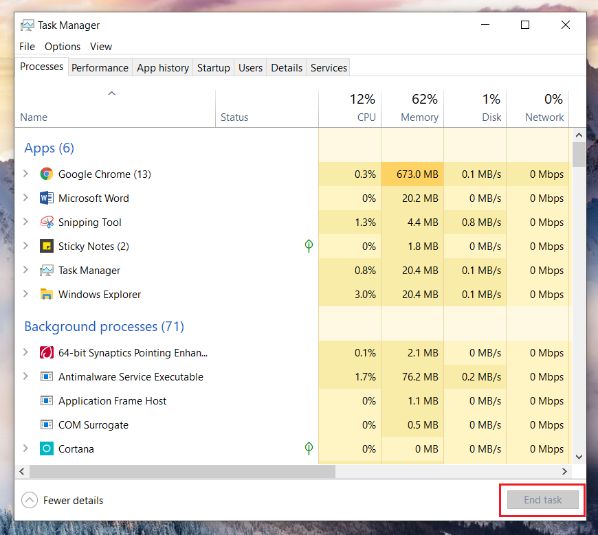Click the 76.2 MB memory value
This screenshot has width=598, height=535.
(x=420, y=376)
